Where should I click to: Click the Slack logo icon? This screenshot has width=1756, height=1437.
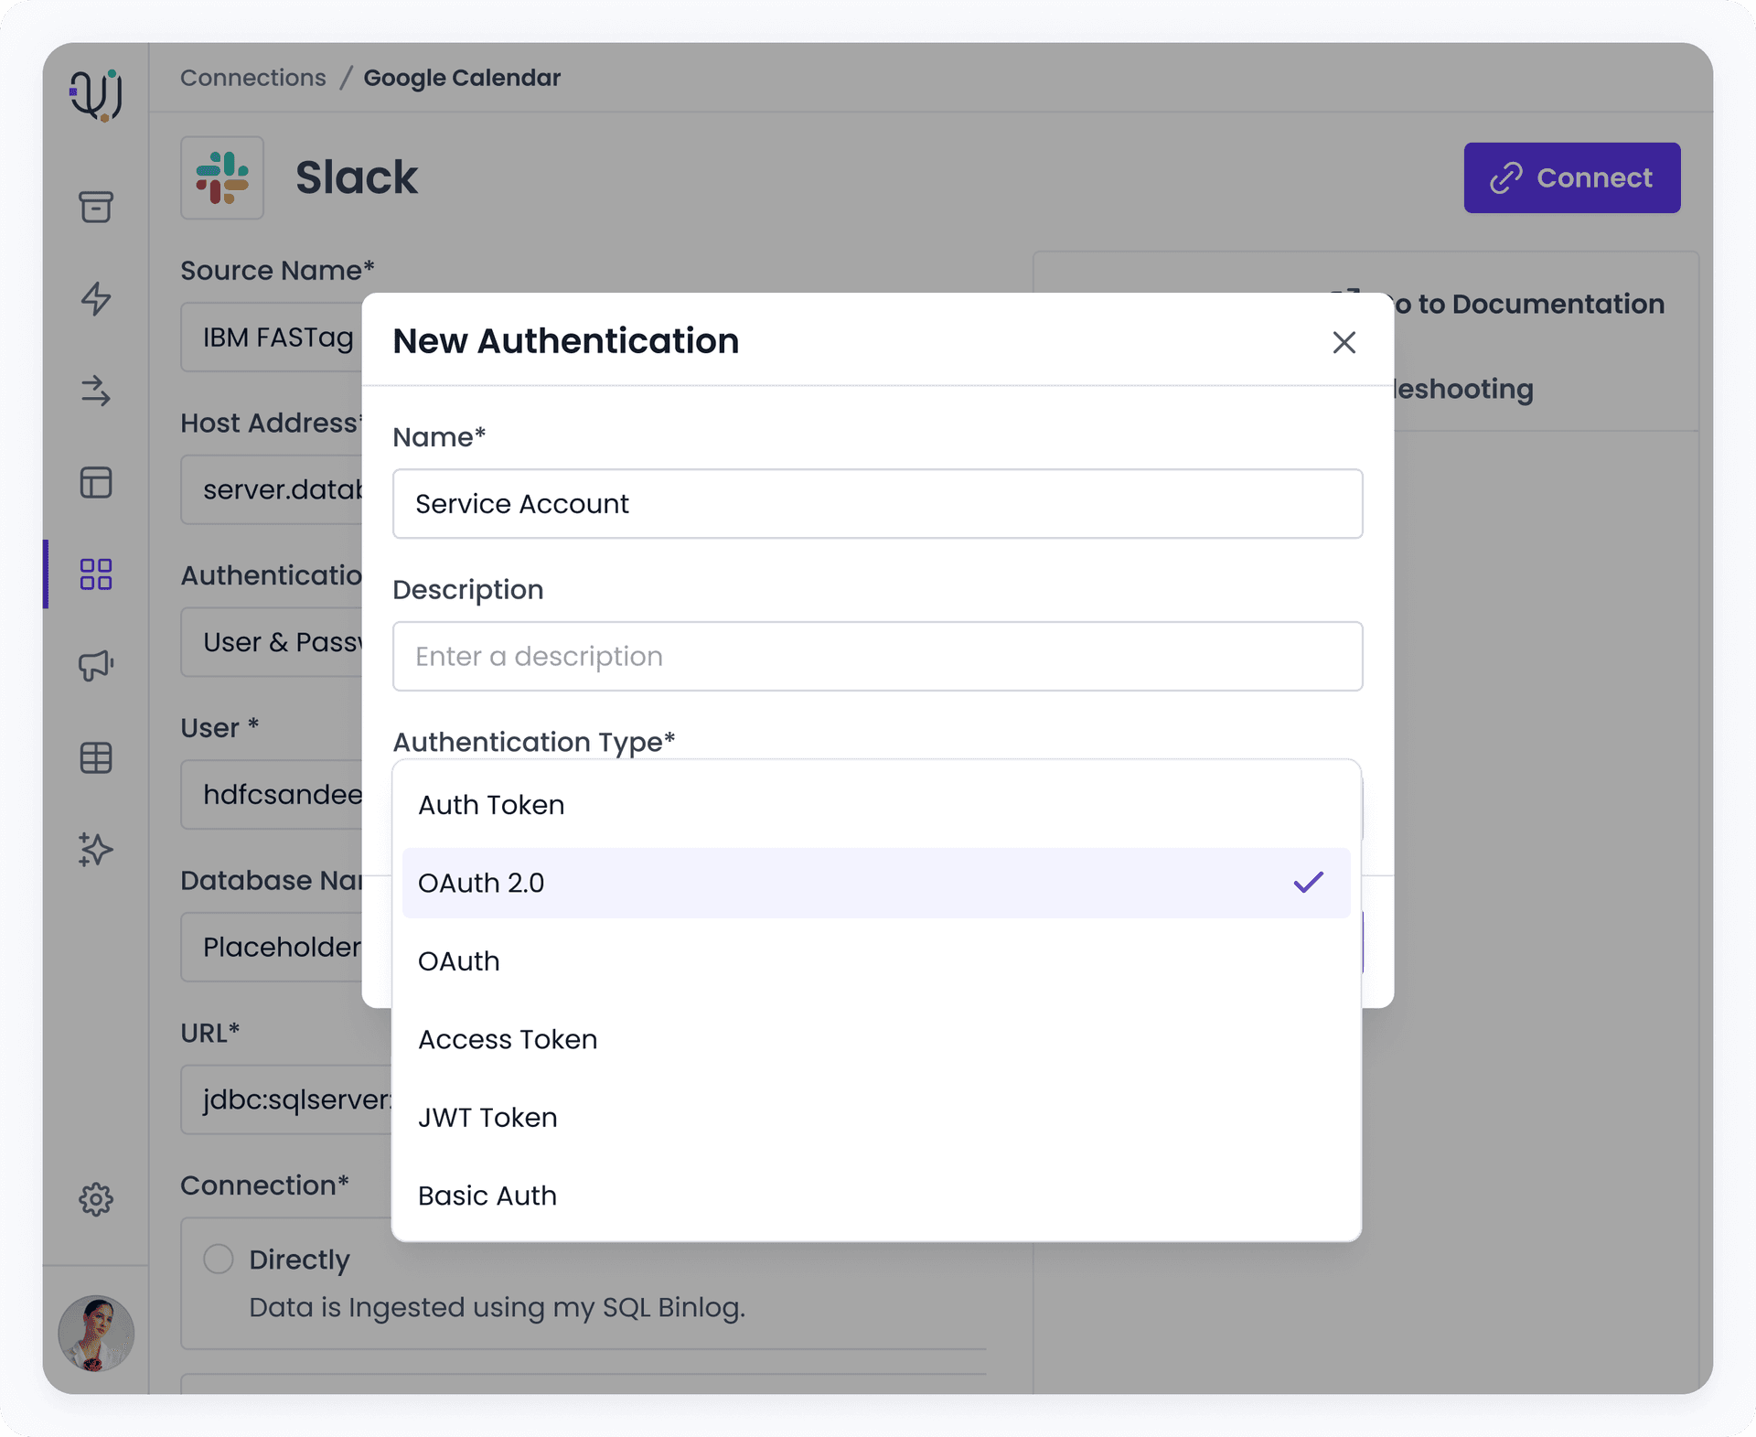tap(222, 177)
